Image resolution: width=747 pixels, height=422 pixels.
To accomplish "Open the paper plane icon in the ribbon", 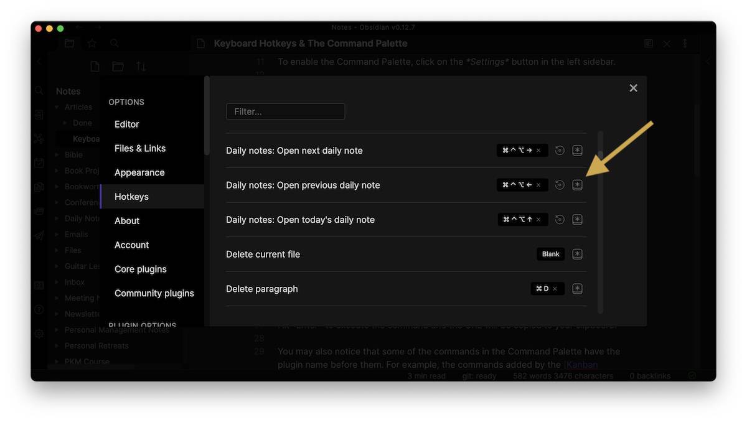I will coord(39,235).
